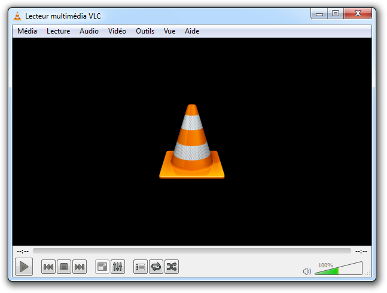Mute audio using the speaker icon
Screen dimensions: 387x293
click(307, 271)
